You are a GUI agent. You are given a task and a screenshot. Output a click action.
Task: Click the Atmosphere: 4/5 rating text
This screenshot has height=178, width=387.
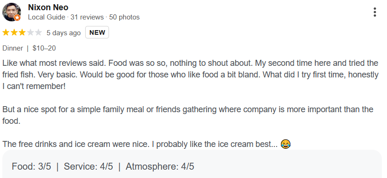[160, 166]
